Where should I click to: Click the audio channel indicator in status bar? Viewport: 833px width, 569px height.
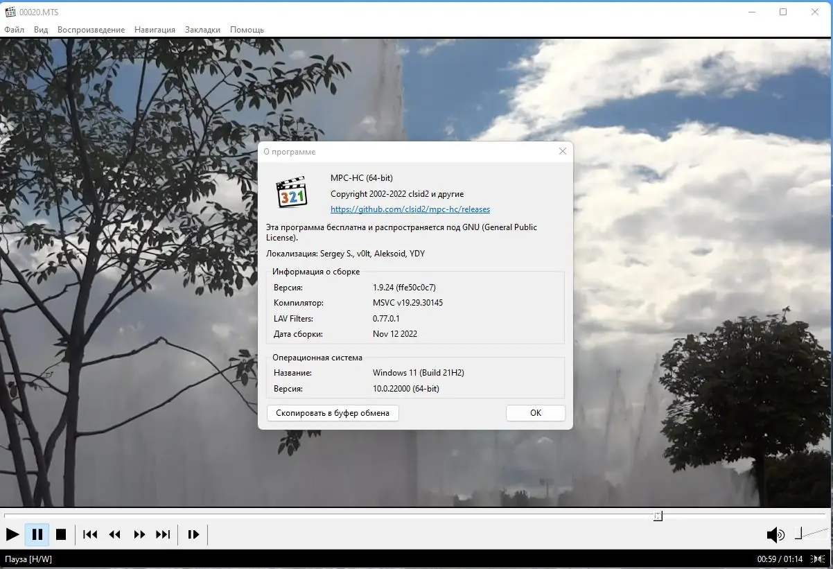[x=818, y=559]
